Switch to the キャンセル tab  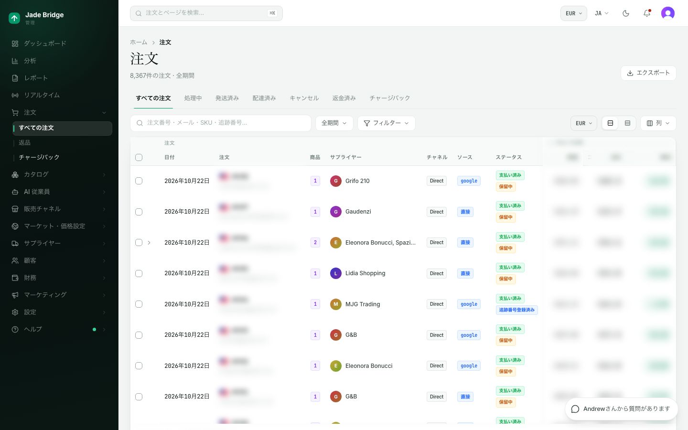coord(304,98)
